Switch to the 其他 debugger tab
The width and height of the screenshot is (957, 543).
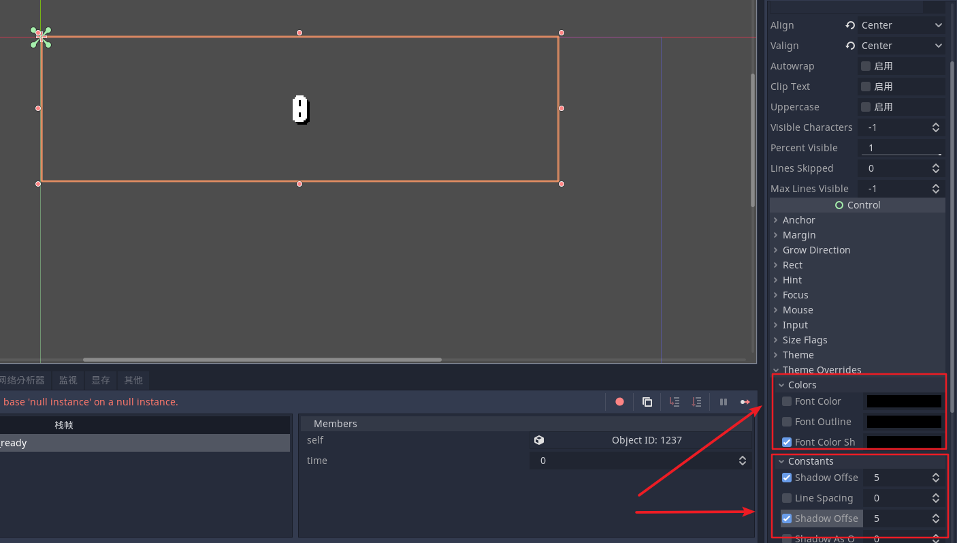click(x=133, y=380)
